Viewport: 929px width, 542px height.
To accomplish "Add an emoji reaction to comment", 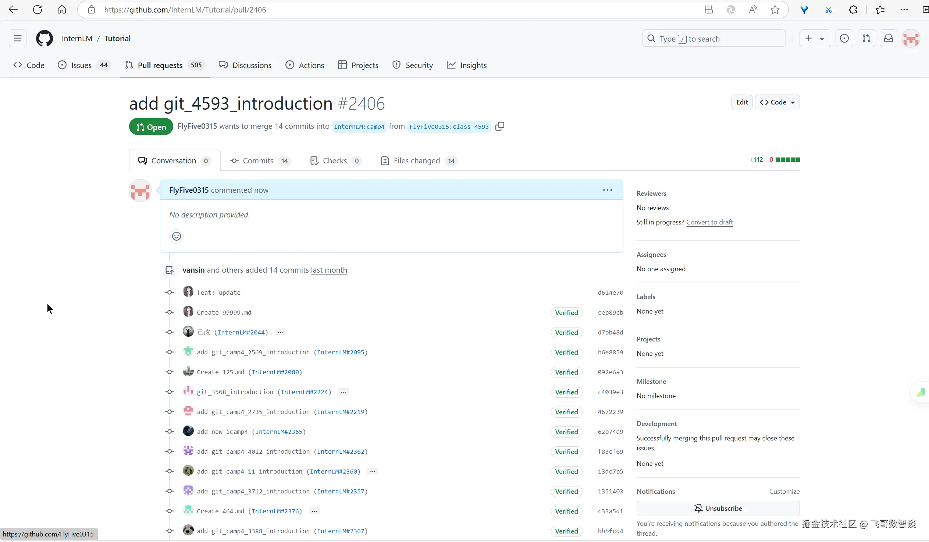I will 176,236.
